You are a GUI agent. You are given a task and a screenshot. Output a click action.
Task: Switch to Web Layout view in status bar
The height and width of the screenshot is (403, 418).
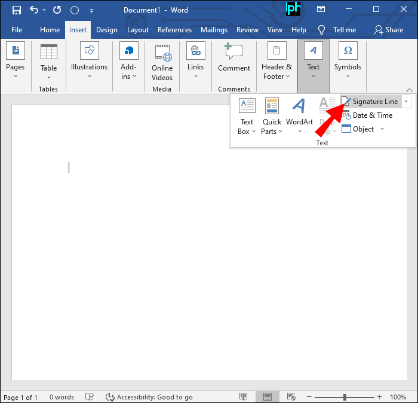[x=291, y=397]
